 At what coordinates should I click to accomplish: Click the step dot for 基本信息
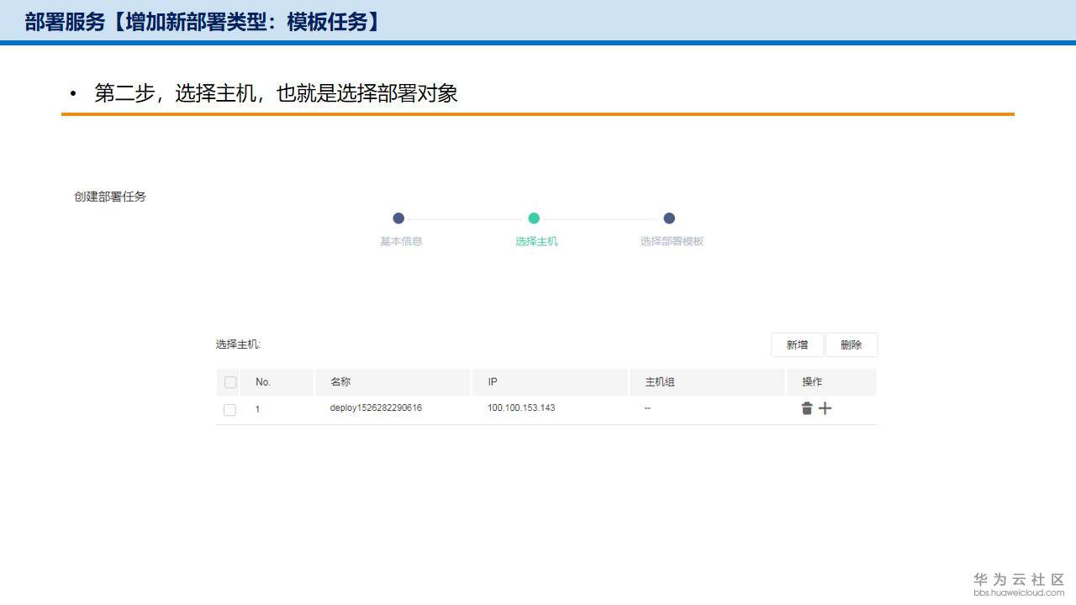(x=398, y=218)
